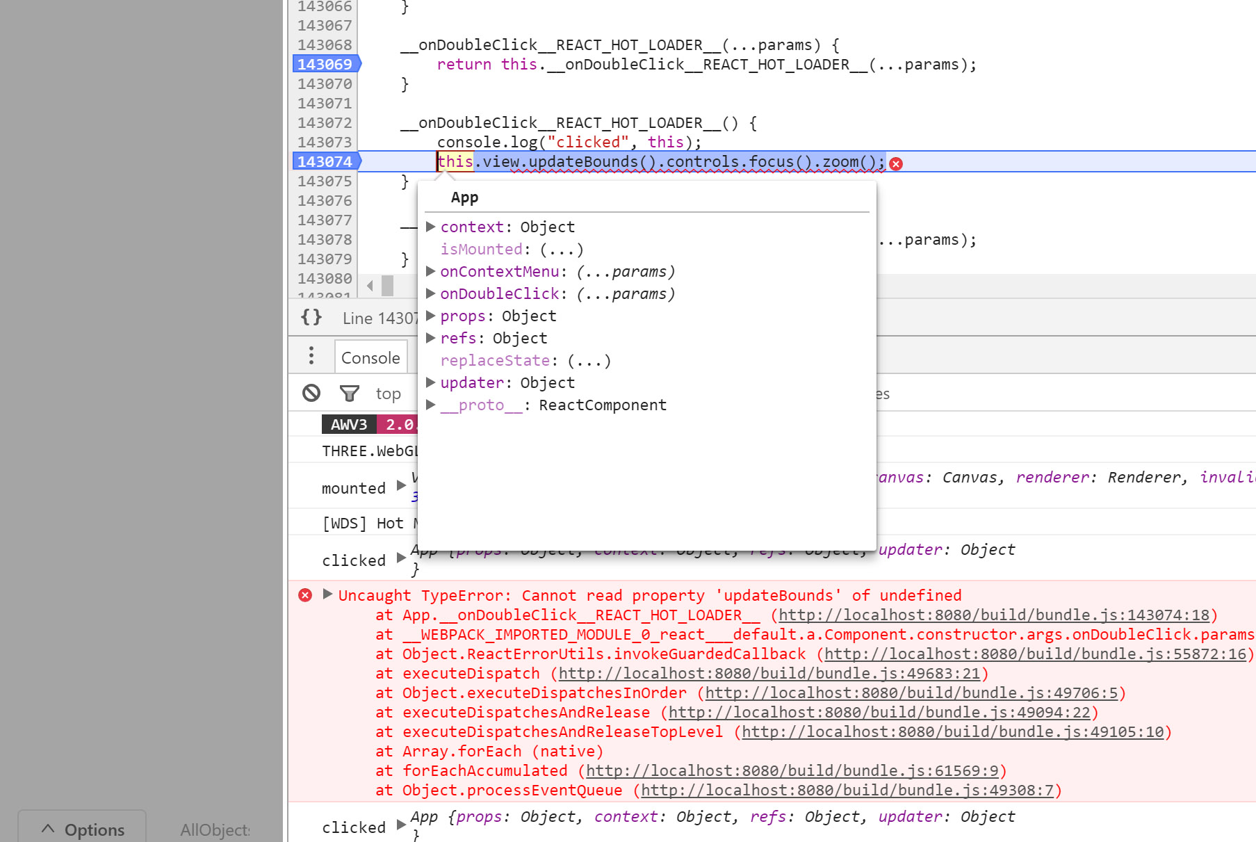Expand the mounted log object
1256x842 pixels.
click(x=401, y=485)
